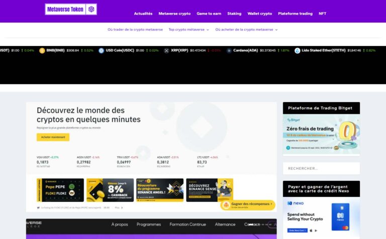This screenshot has width=386, height=239.
Task: Open À propos in the embedded site menu
Action: 120,224
